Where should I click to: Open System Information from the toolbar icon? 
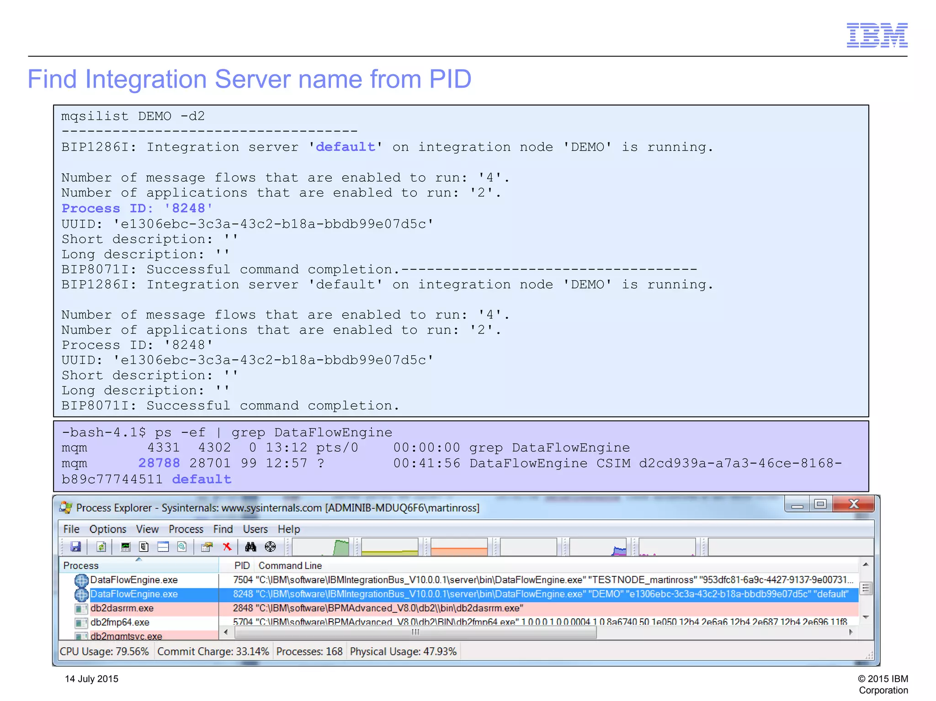tap(125, 547)
